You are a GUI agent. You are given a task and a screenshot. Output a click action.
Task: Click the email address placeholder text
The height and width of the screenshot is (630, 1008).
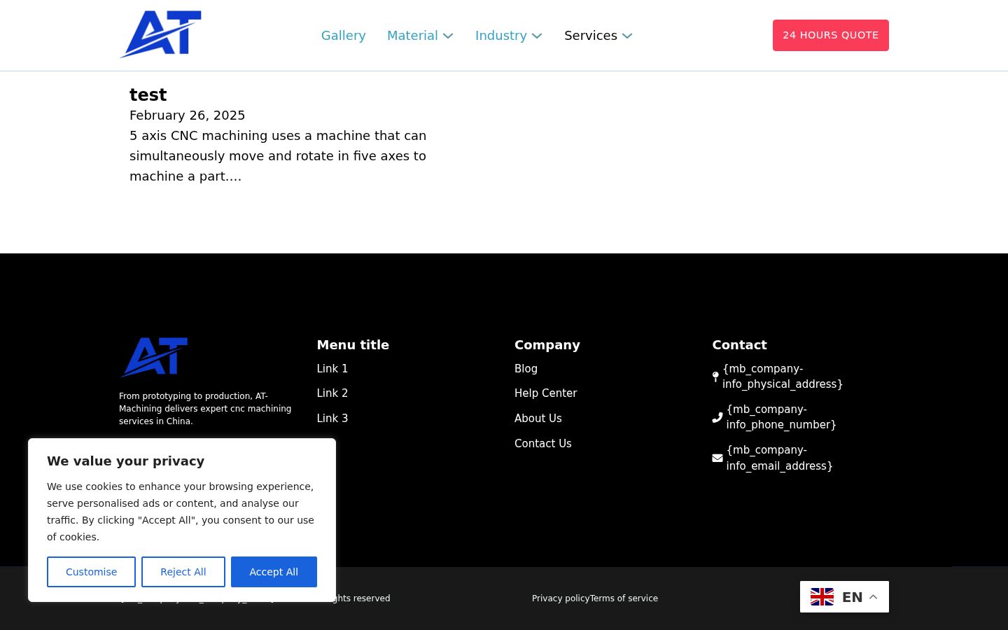[779, 458]
